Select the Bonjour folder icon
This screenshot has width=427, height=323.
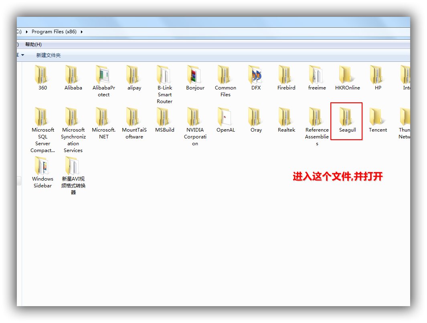[195, 75]
